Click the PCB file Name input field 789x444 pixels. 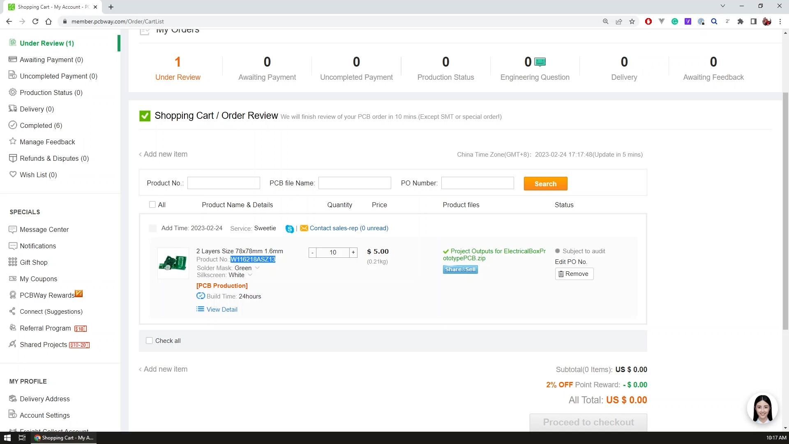pos(354,183)
